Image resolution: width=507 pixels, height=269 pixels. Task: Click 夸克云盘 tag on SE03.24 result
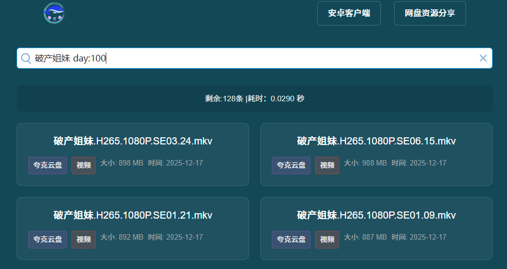[48, 165]
